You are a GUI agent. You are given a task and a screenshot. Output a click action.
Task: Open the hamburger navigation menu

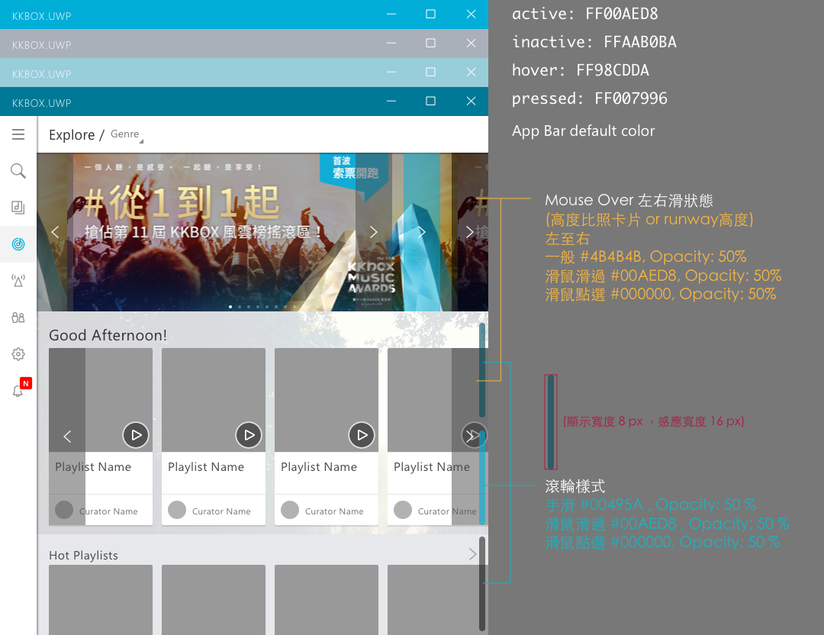(x=18, y=134)
